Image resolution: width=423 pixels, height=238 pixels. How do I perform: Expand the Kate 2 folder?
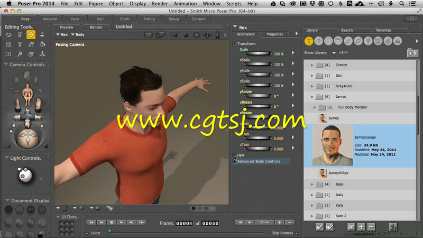pos(312,216)
